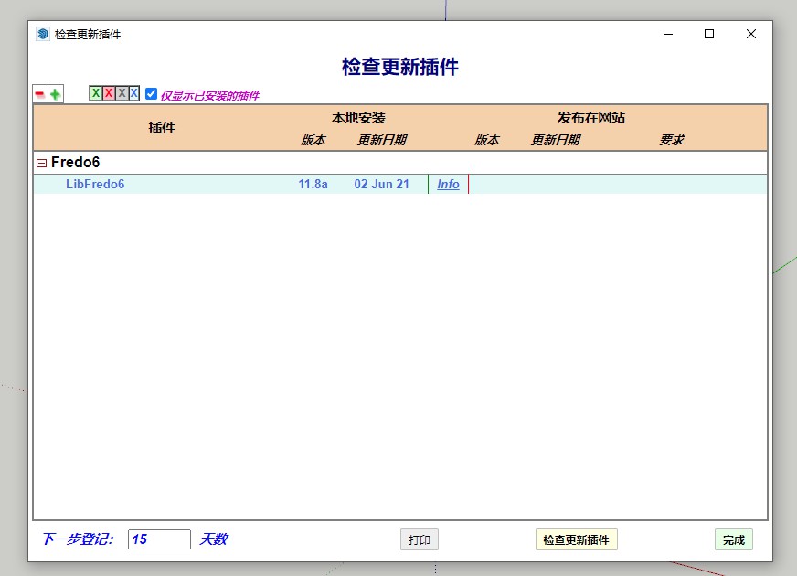Click the 下一步登记 days input field
797x576 pixels.
click(x=159, y=539)
